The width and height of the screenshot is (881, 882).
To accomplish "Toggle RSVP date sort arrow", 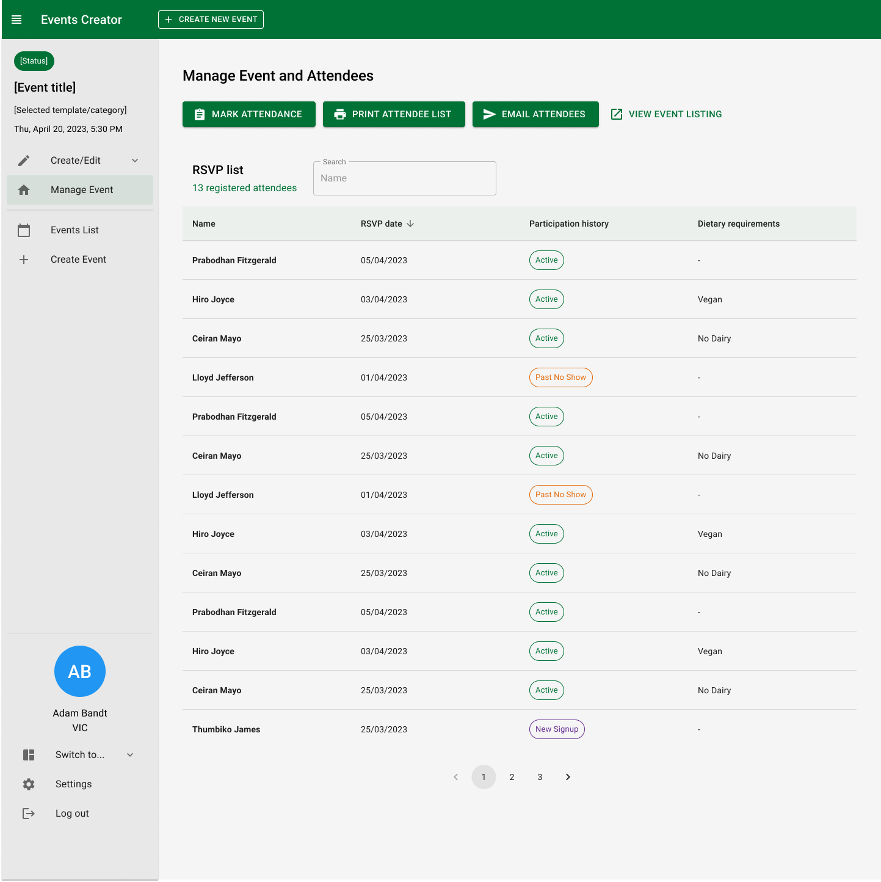I will click(410, 224).
